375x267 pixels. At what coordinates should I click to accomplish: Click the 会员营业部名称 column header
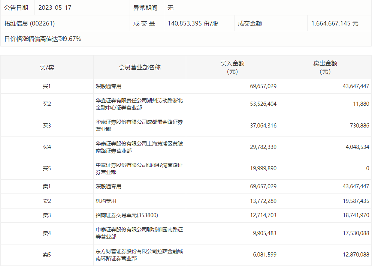(140, 67)
